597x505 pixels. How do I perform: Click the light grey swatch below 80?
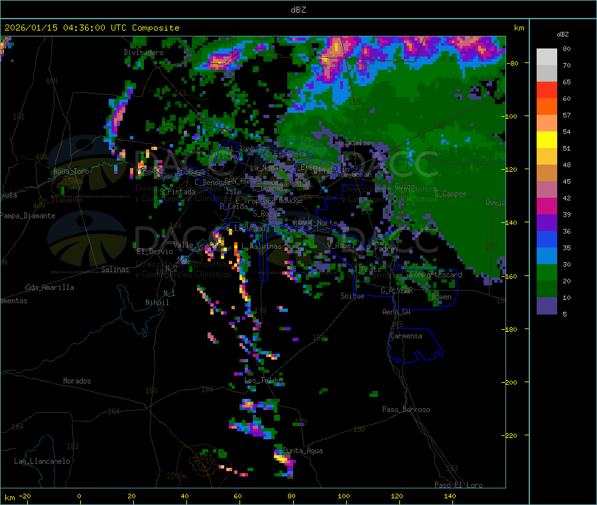[x=547, y=57]
